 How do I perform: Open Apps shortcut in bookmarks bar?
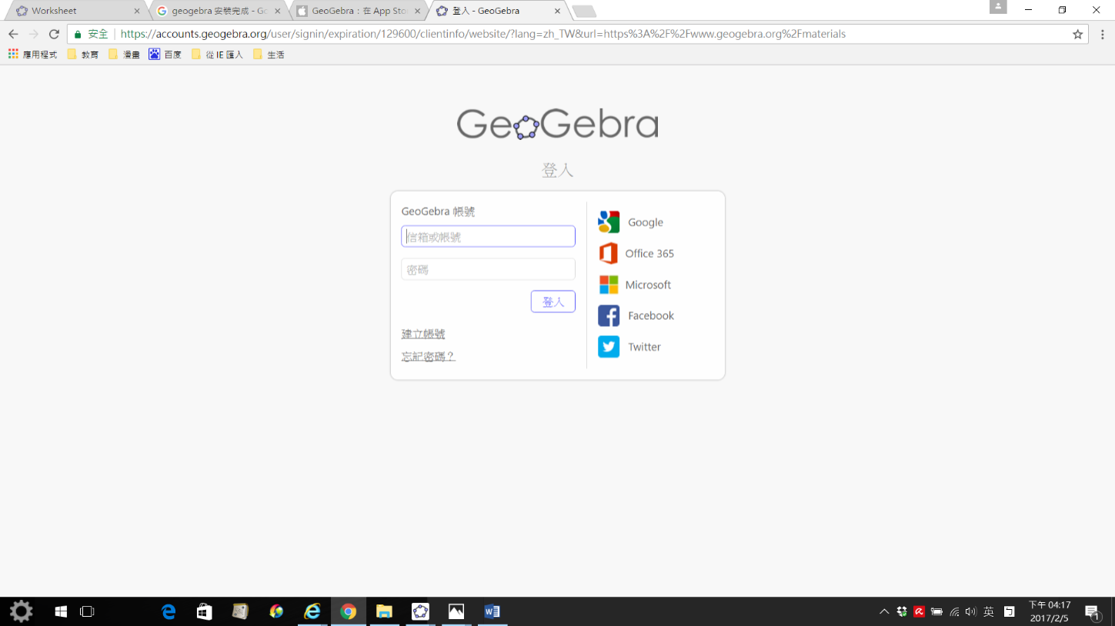32,55
